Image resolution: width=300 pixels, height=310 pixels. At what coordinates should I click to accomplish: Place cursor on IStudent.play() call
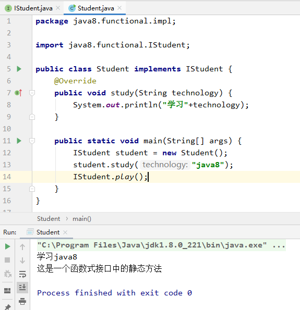coord(110,177)
